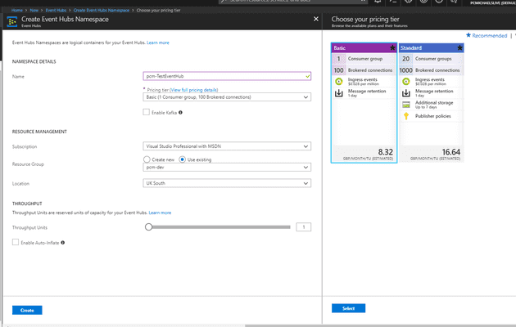
Task: Select the Basic pricing tier card header
Action: point(364,48)
